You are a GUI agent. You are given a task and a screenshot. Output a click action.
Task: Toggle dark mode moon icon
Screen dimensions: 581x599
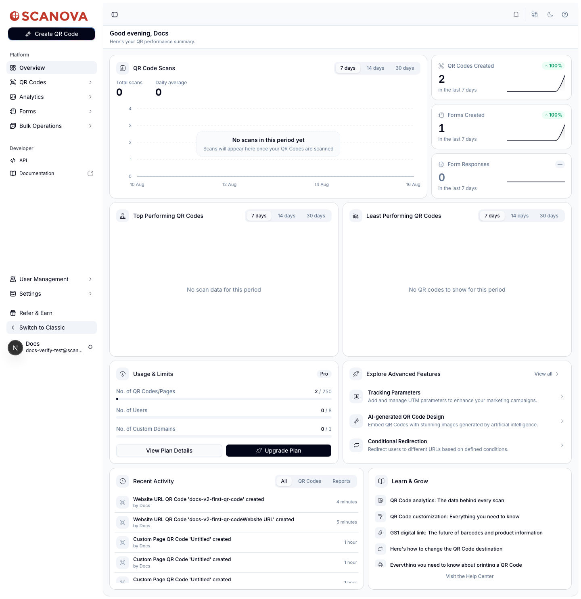(x=550, y=15)
